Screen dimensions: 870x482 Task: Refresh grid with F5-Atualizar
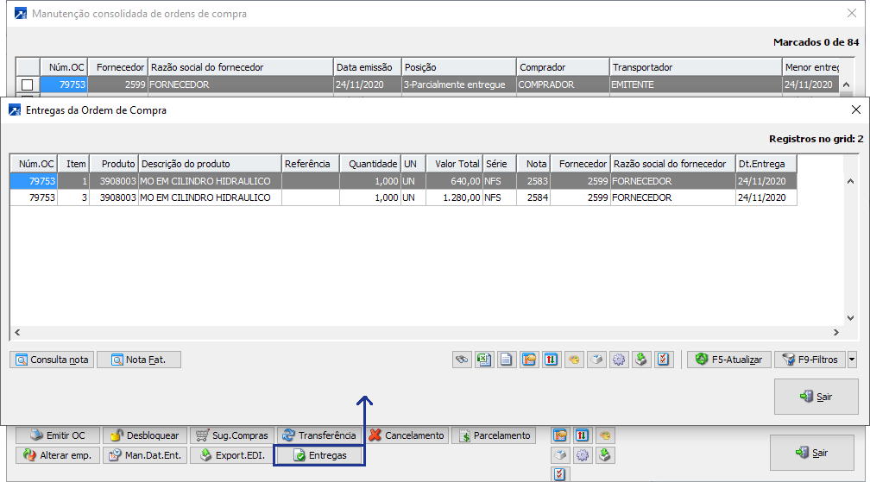click(729, 360)
